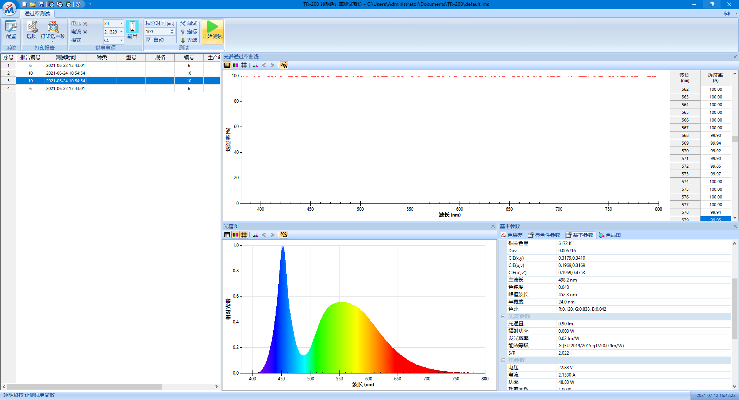This screenshot has width=739, height=400.
Task: Close the 基本参数 panel
Action: point(735,227)
